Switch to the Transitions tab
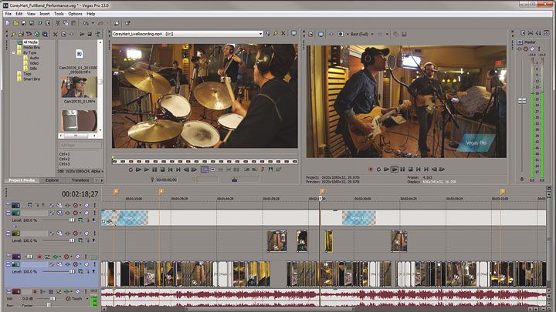 (80, 179)
